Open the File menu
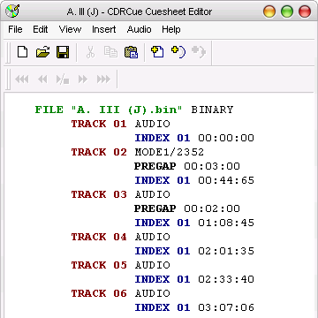This screenshot has height=318, width=318. tap(15, 29)
